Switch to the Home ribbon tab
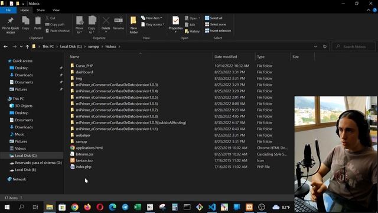 coord(24,10)
